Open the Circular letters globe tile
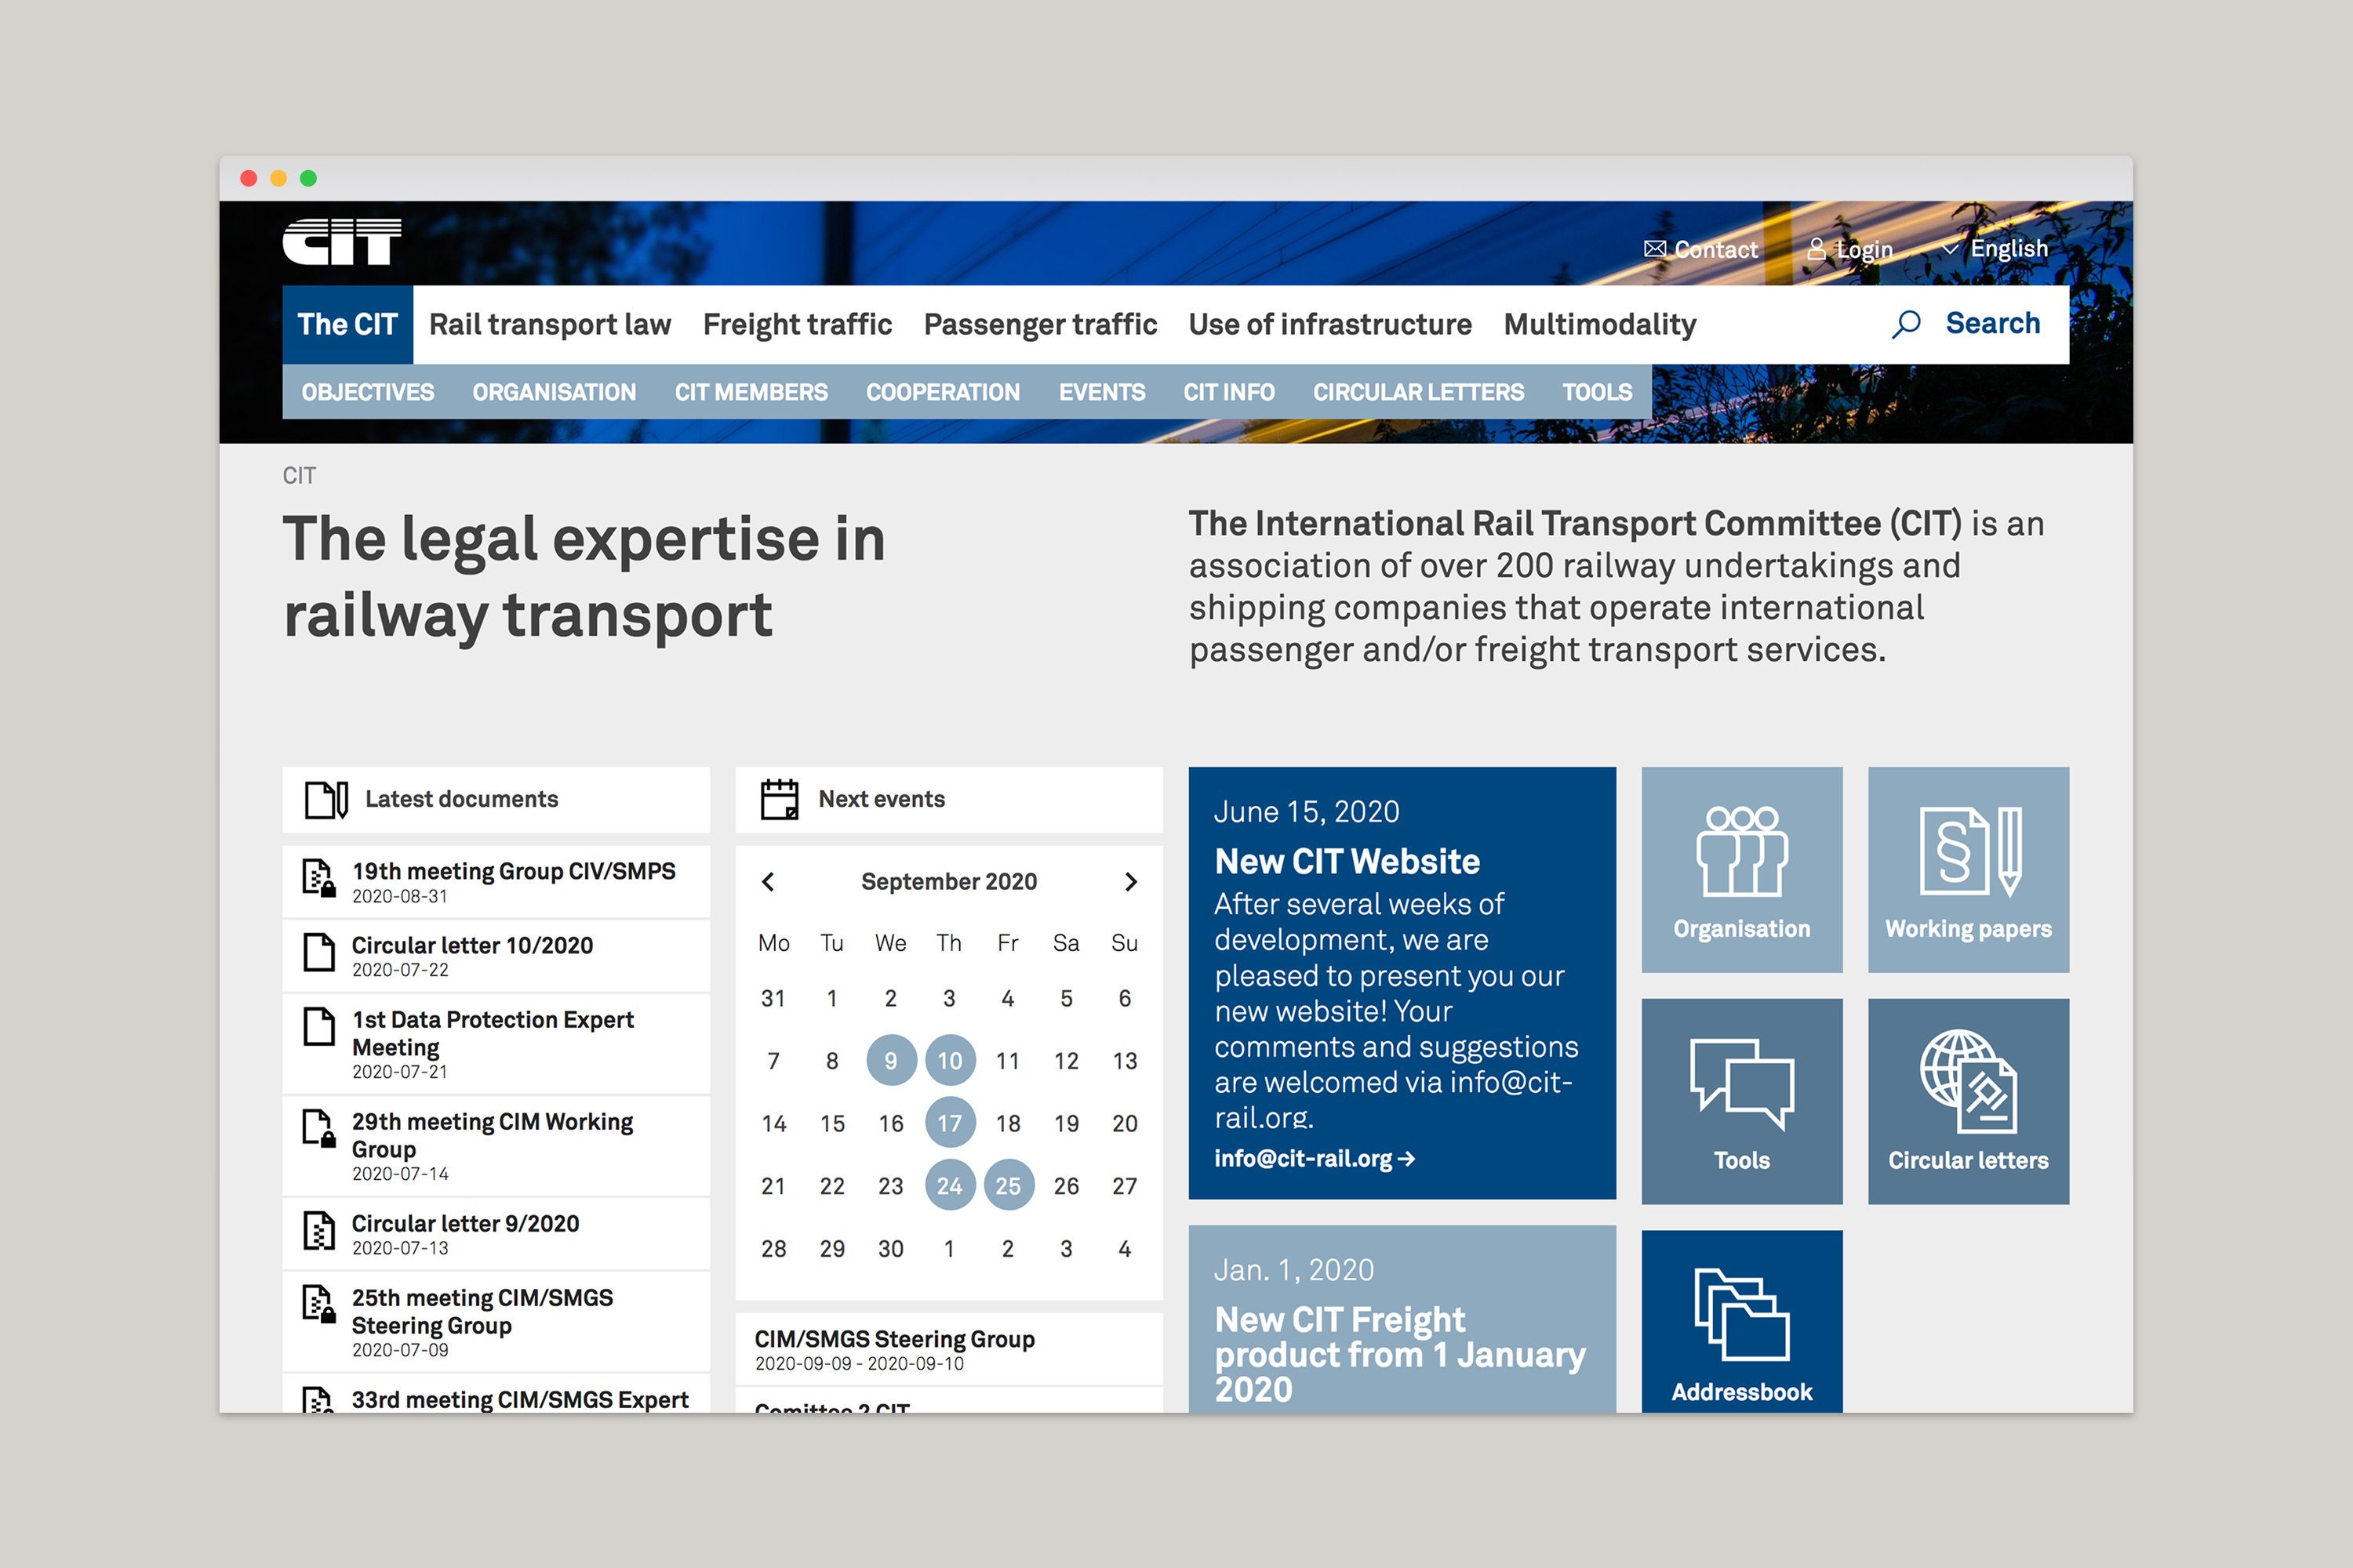 tap(1968, 1101)
